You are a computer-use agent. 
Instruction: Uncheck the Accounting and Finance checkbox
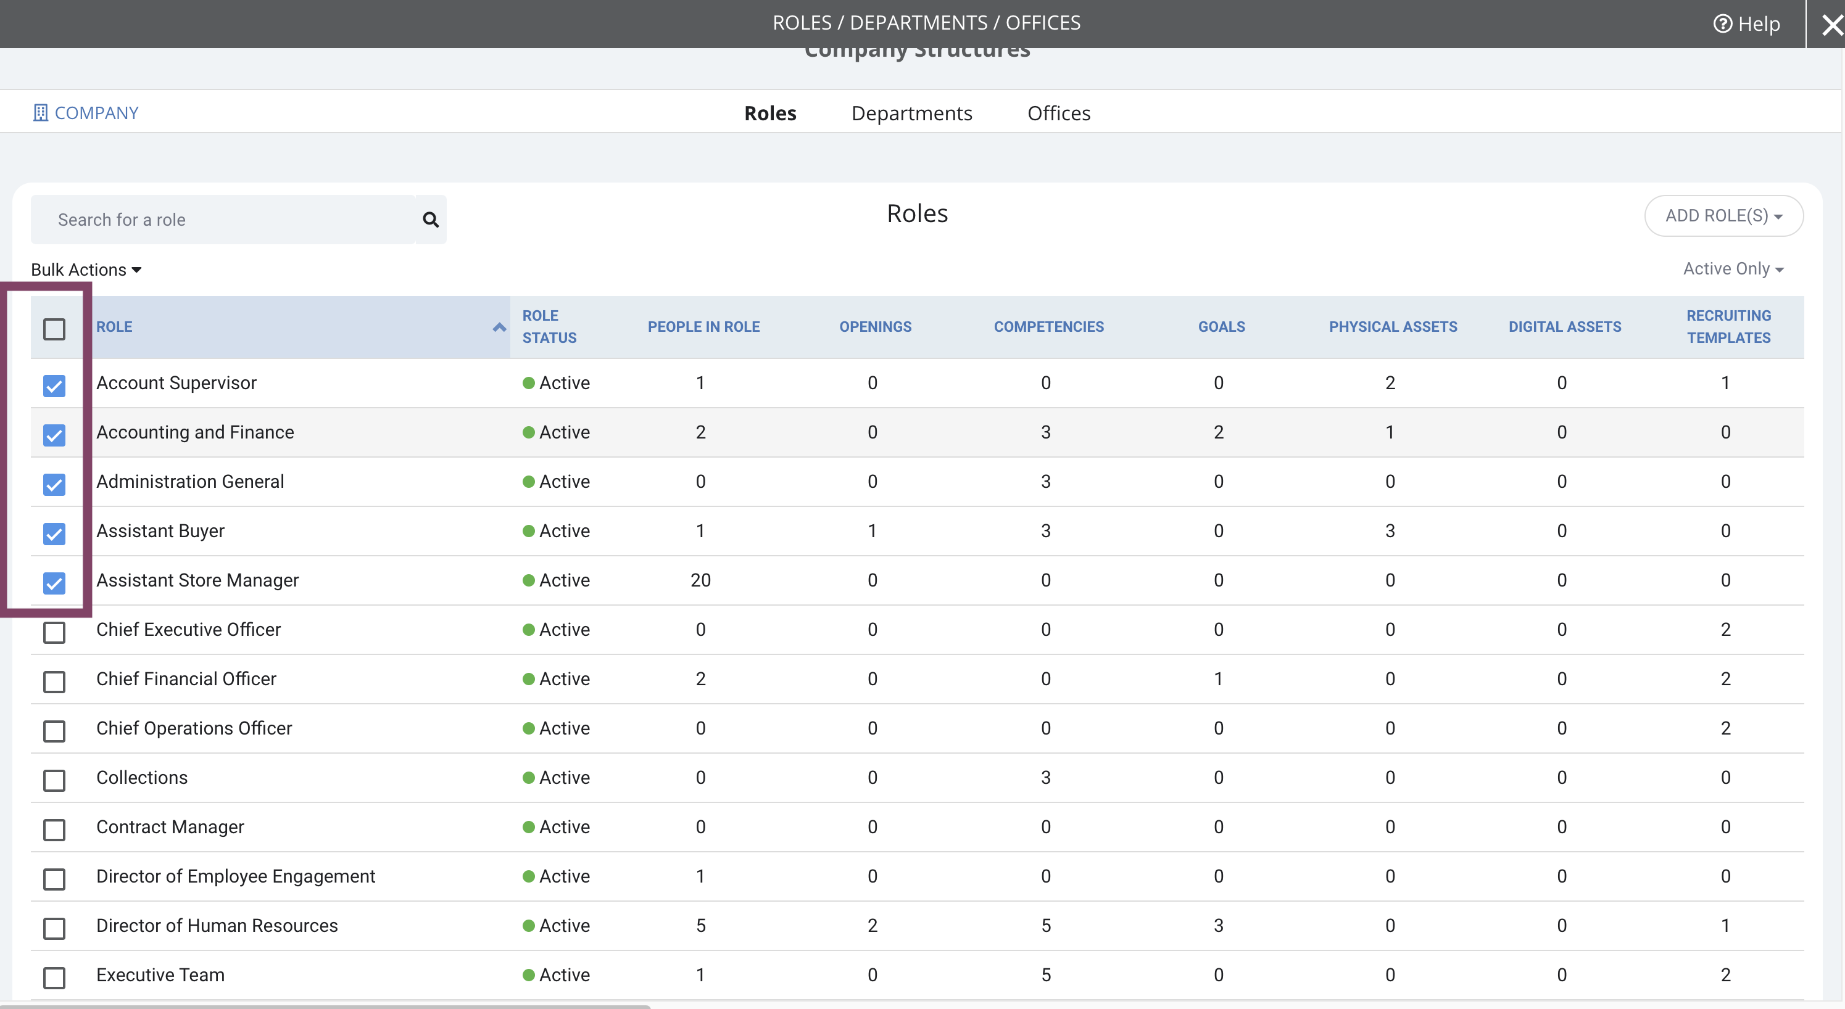(54, 435)
